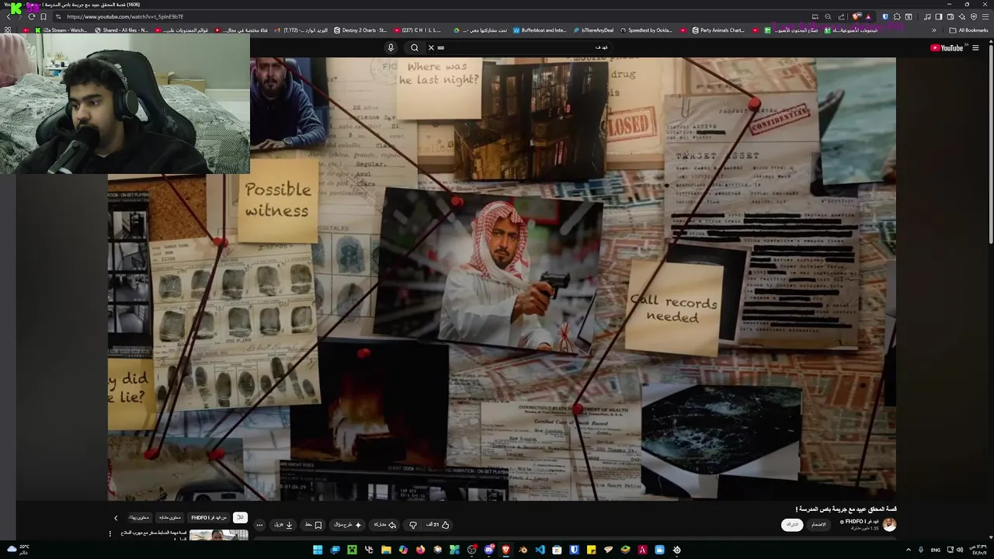Click the Download (تنزيل) button
The width and height of the screenshot is (994, 559).
click(x=283, y=525)
